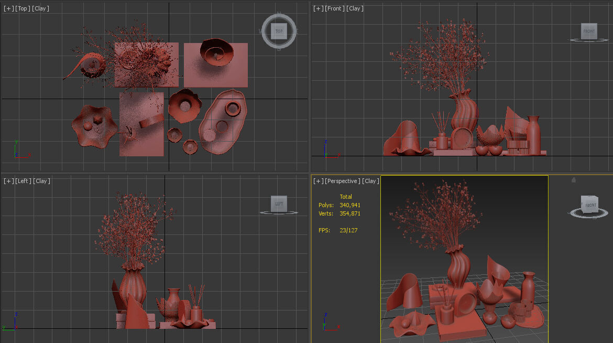
Task: Open the [Clay] shading menu in Perspective viewport
Action: pyautogui.click(x=370, y=181)
